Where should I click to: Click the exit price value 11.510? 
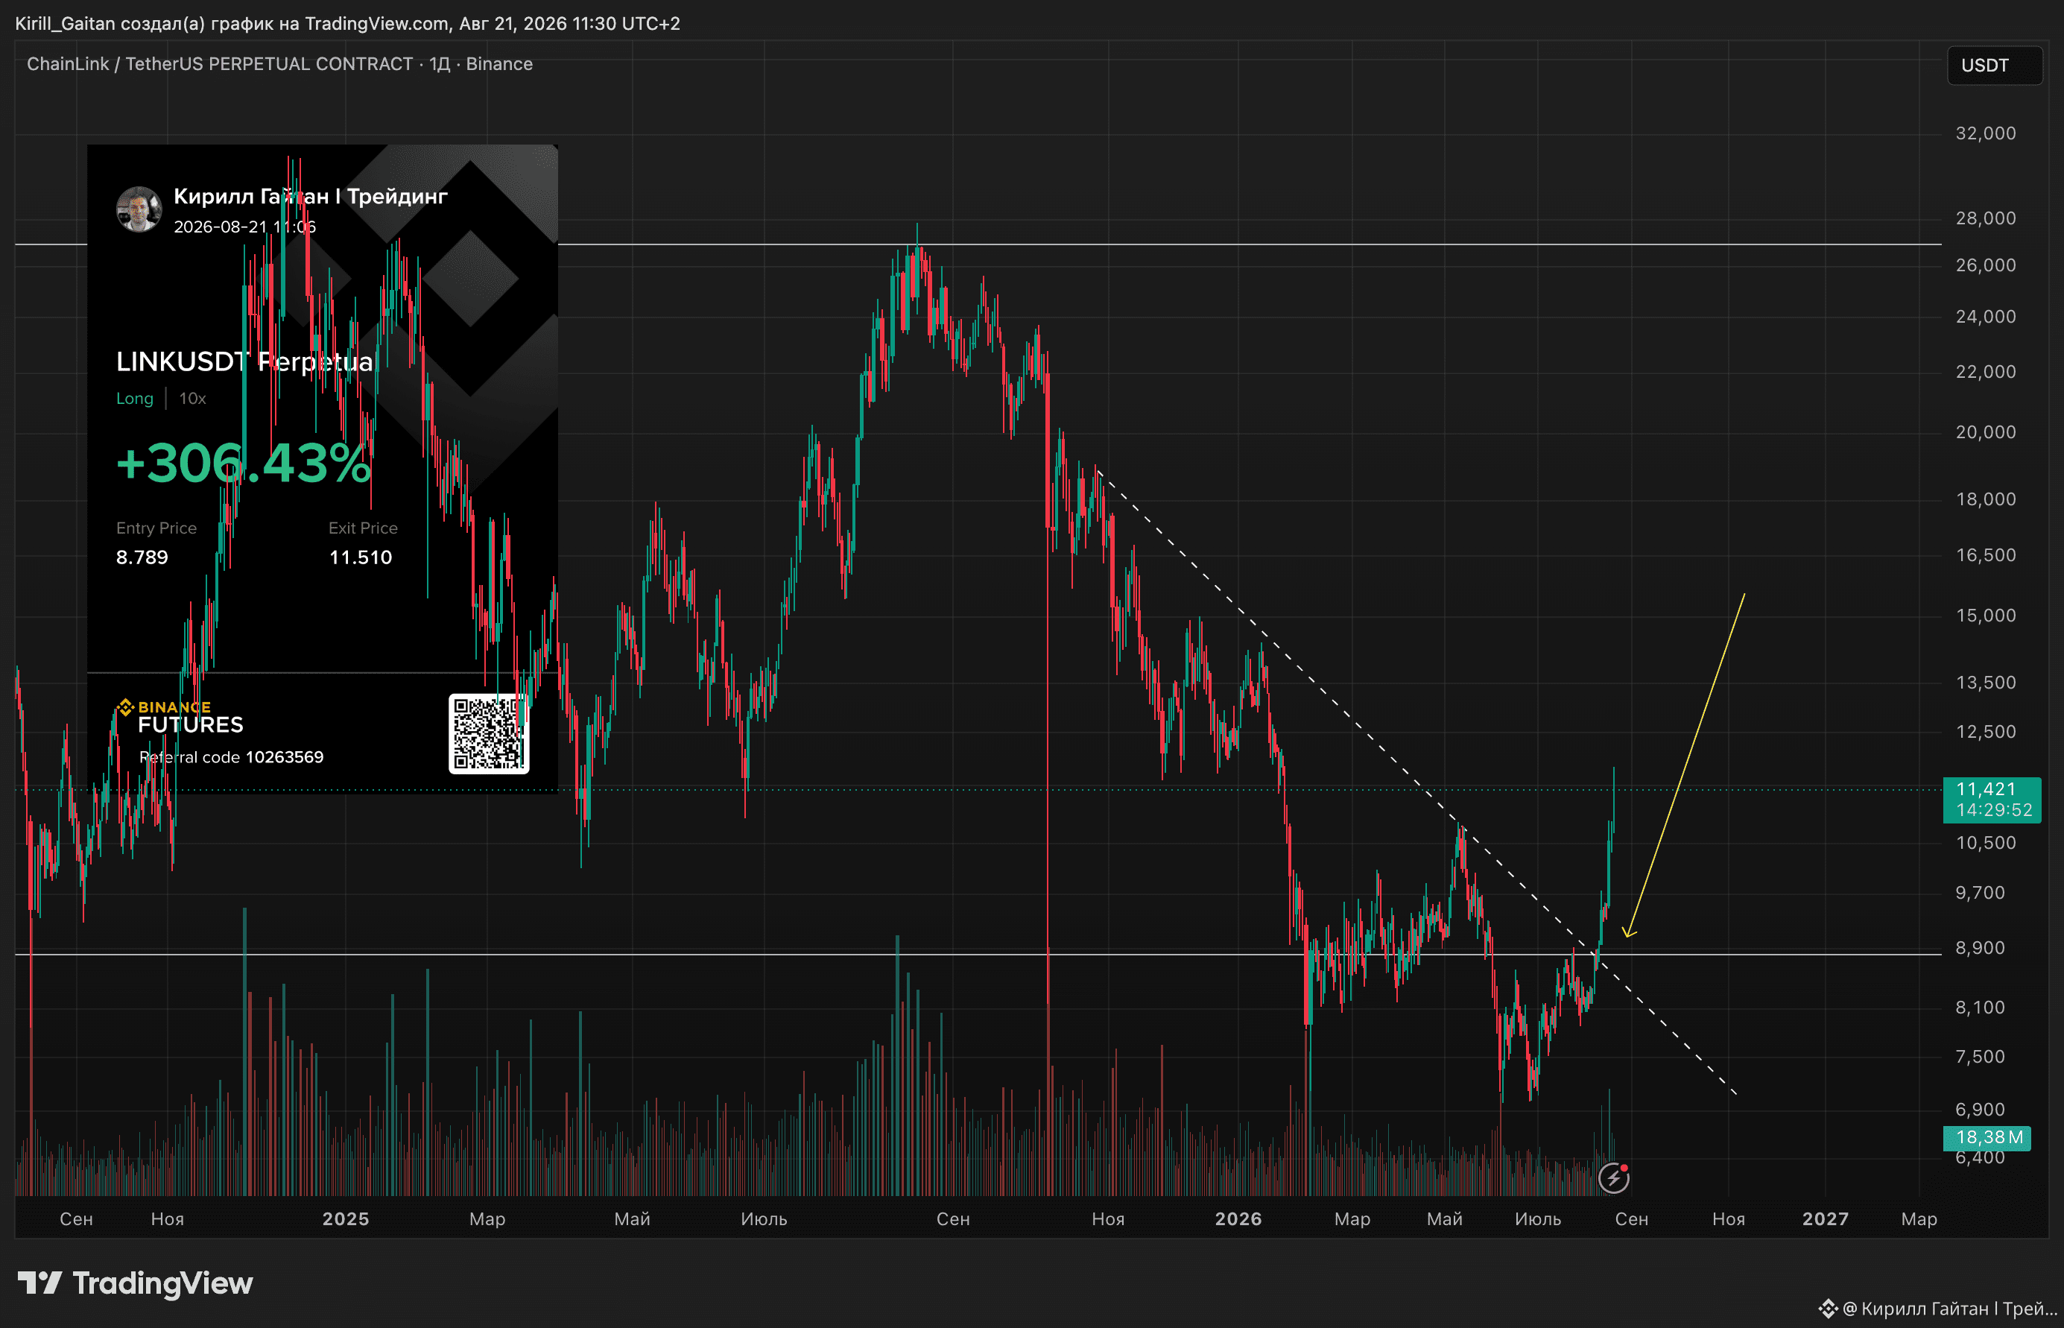[361, 557]
